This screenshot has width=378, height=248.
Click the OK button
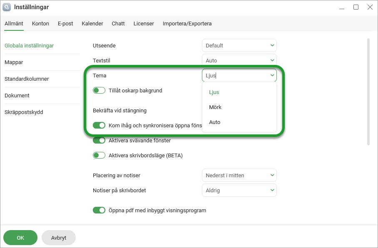[x=20, y=238]
